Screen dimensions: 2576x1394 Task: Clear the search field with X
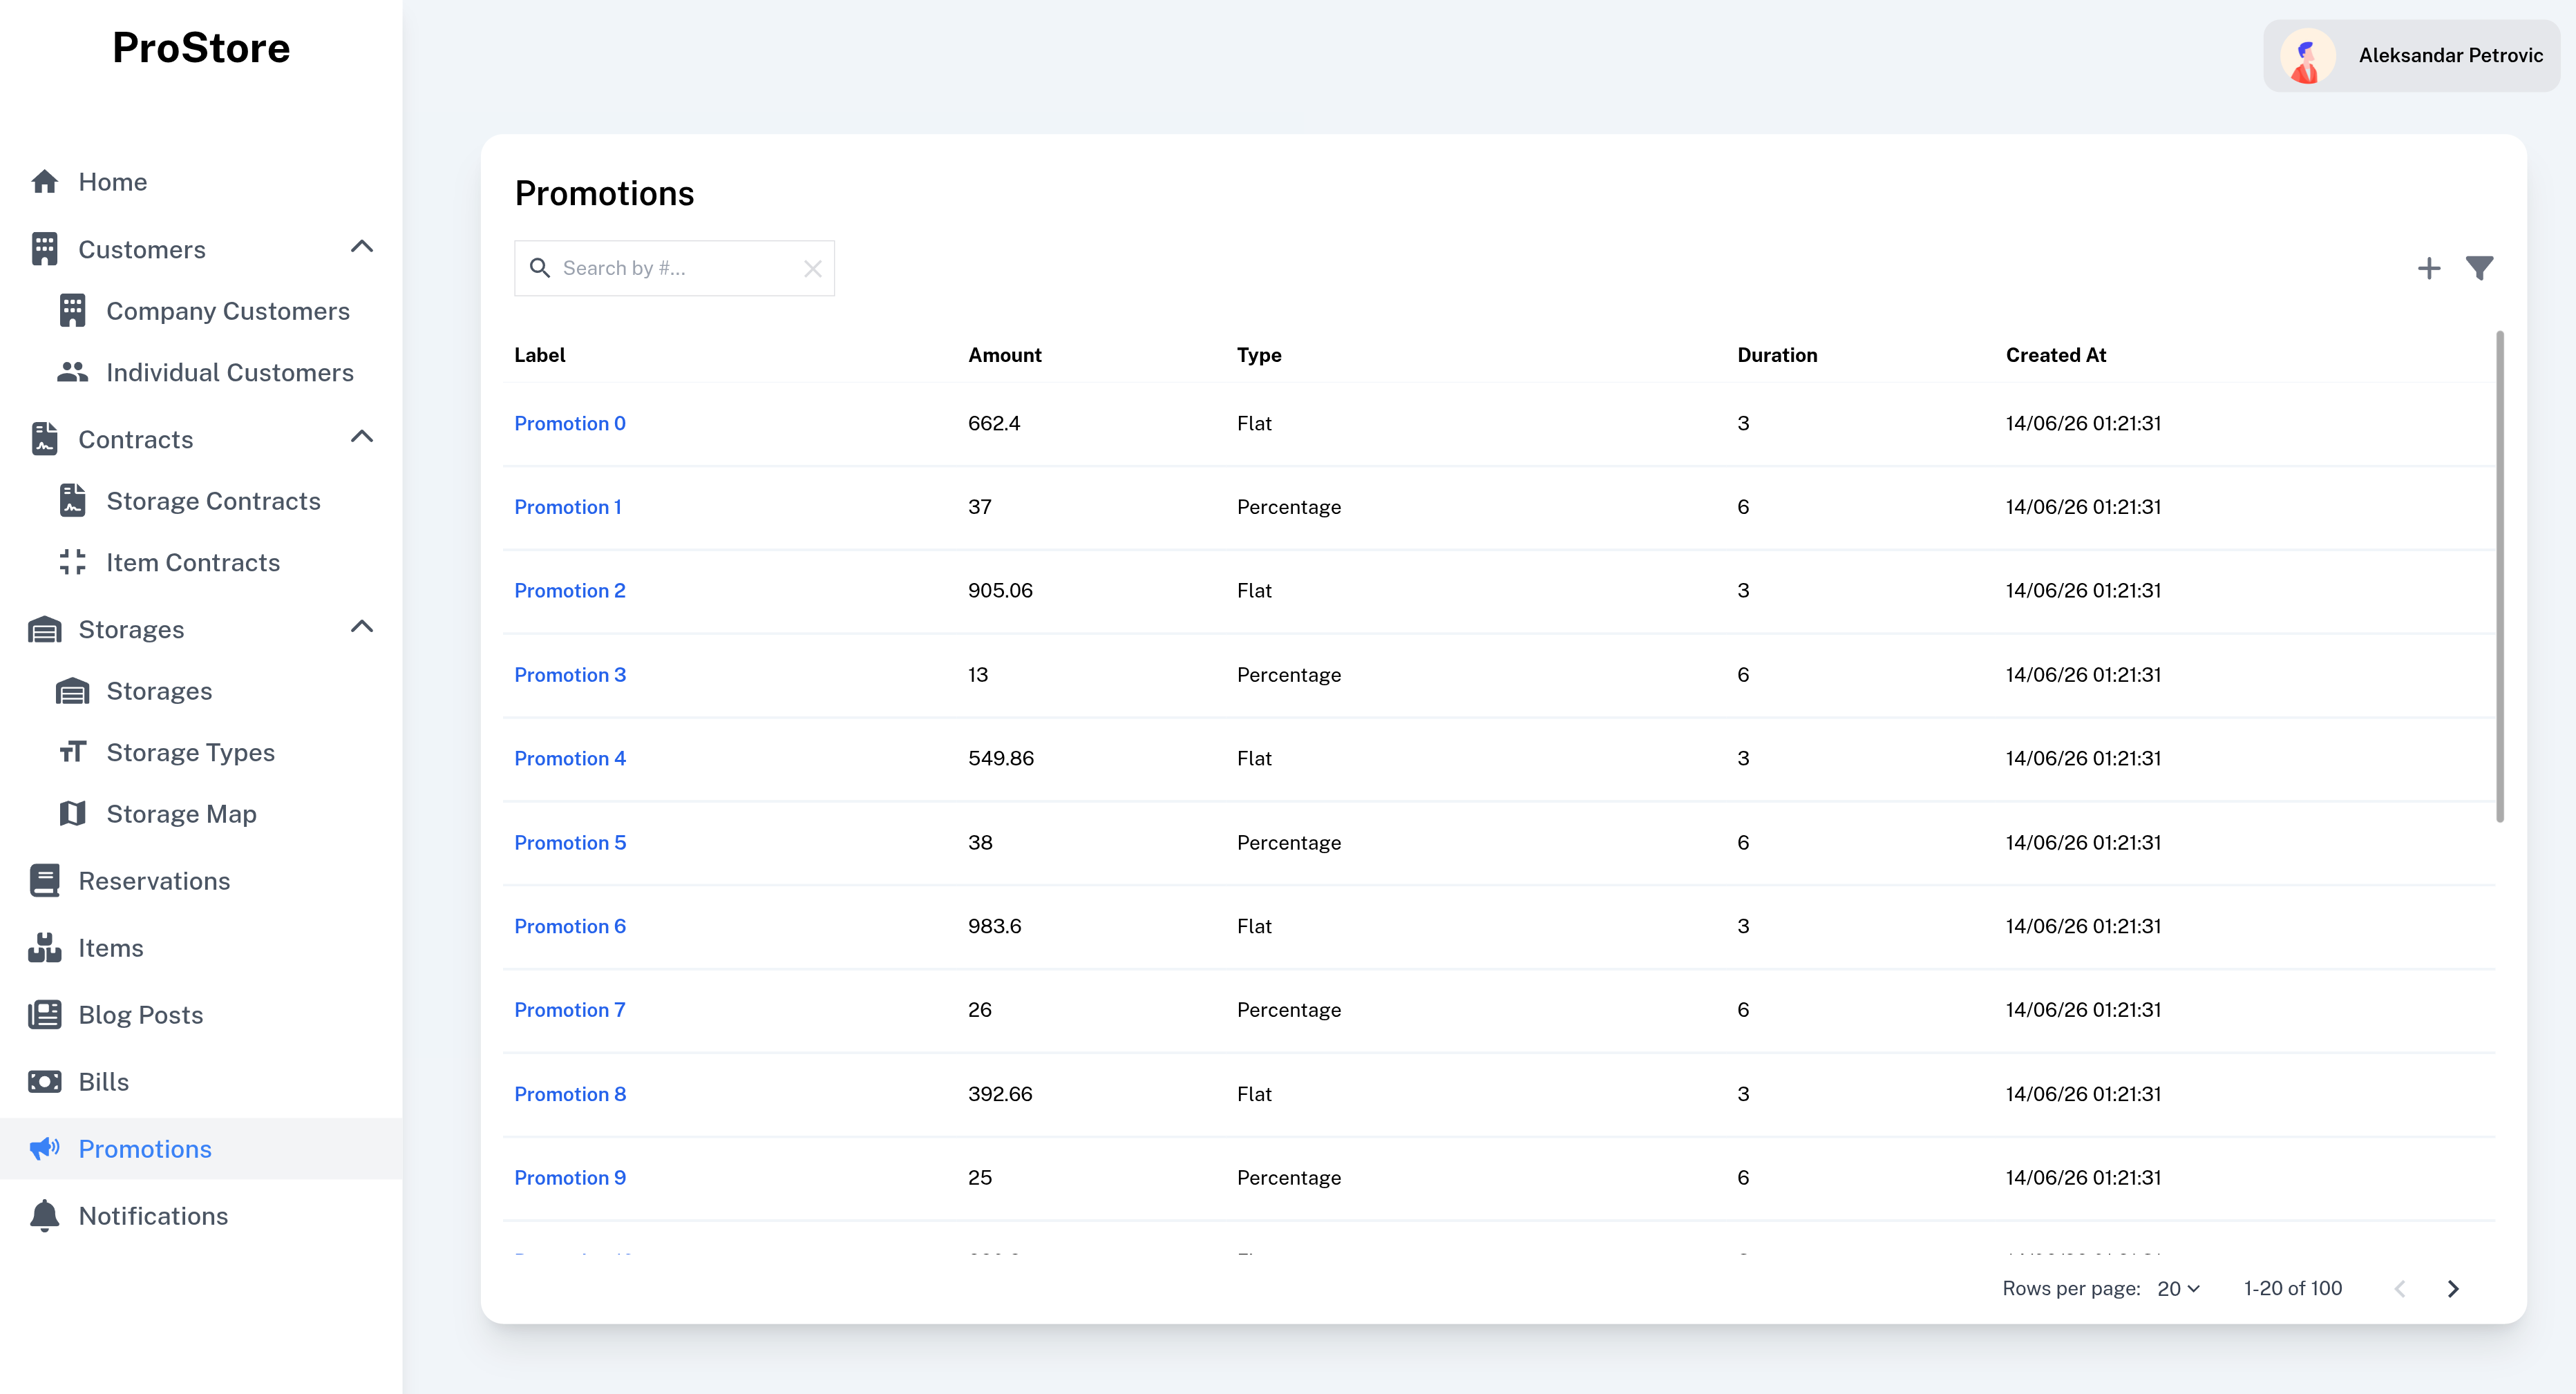pyautogui.click(x=813, y=268)
